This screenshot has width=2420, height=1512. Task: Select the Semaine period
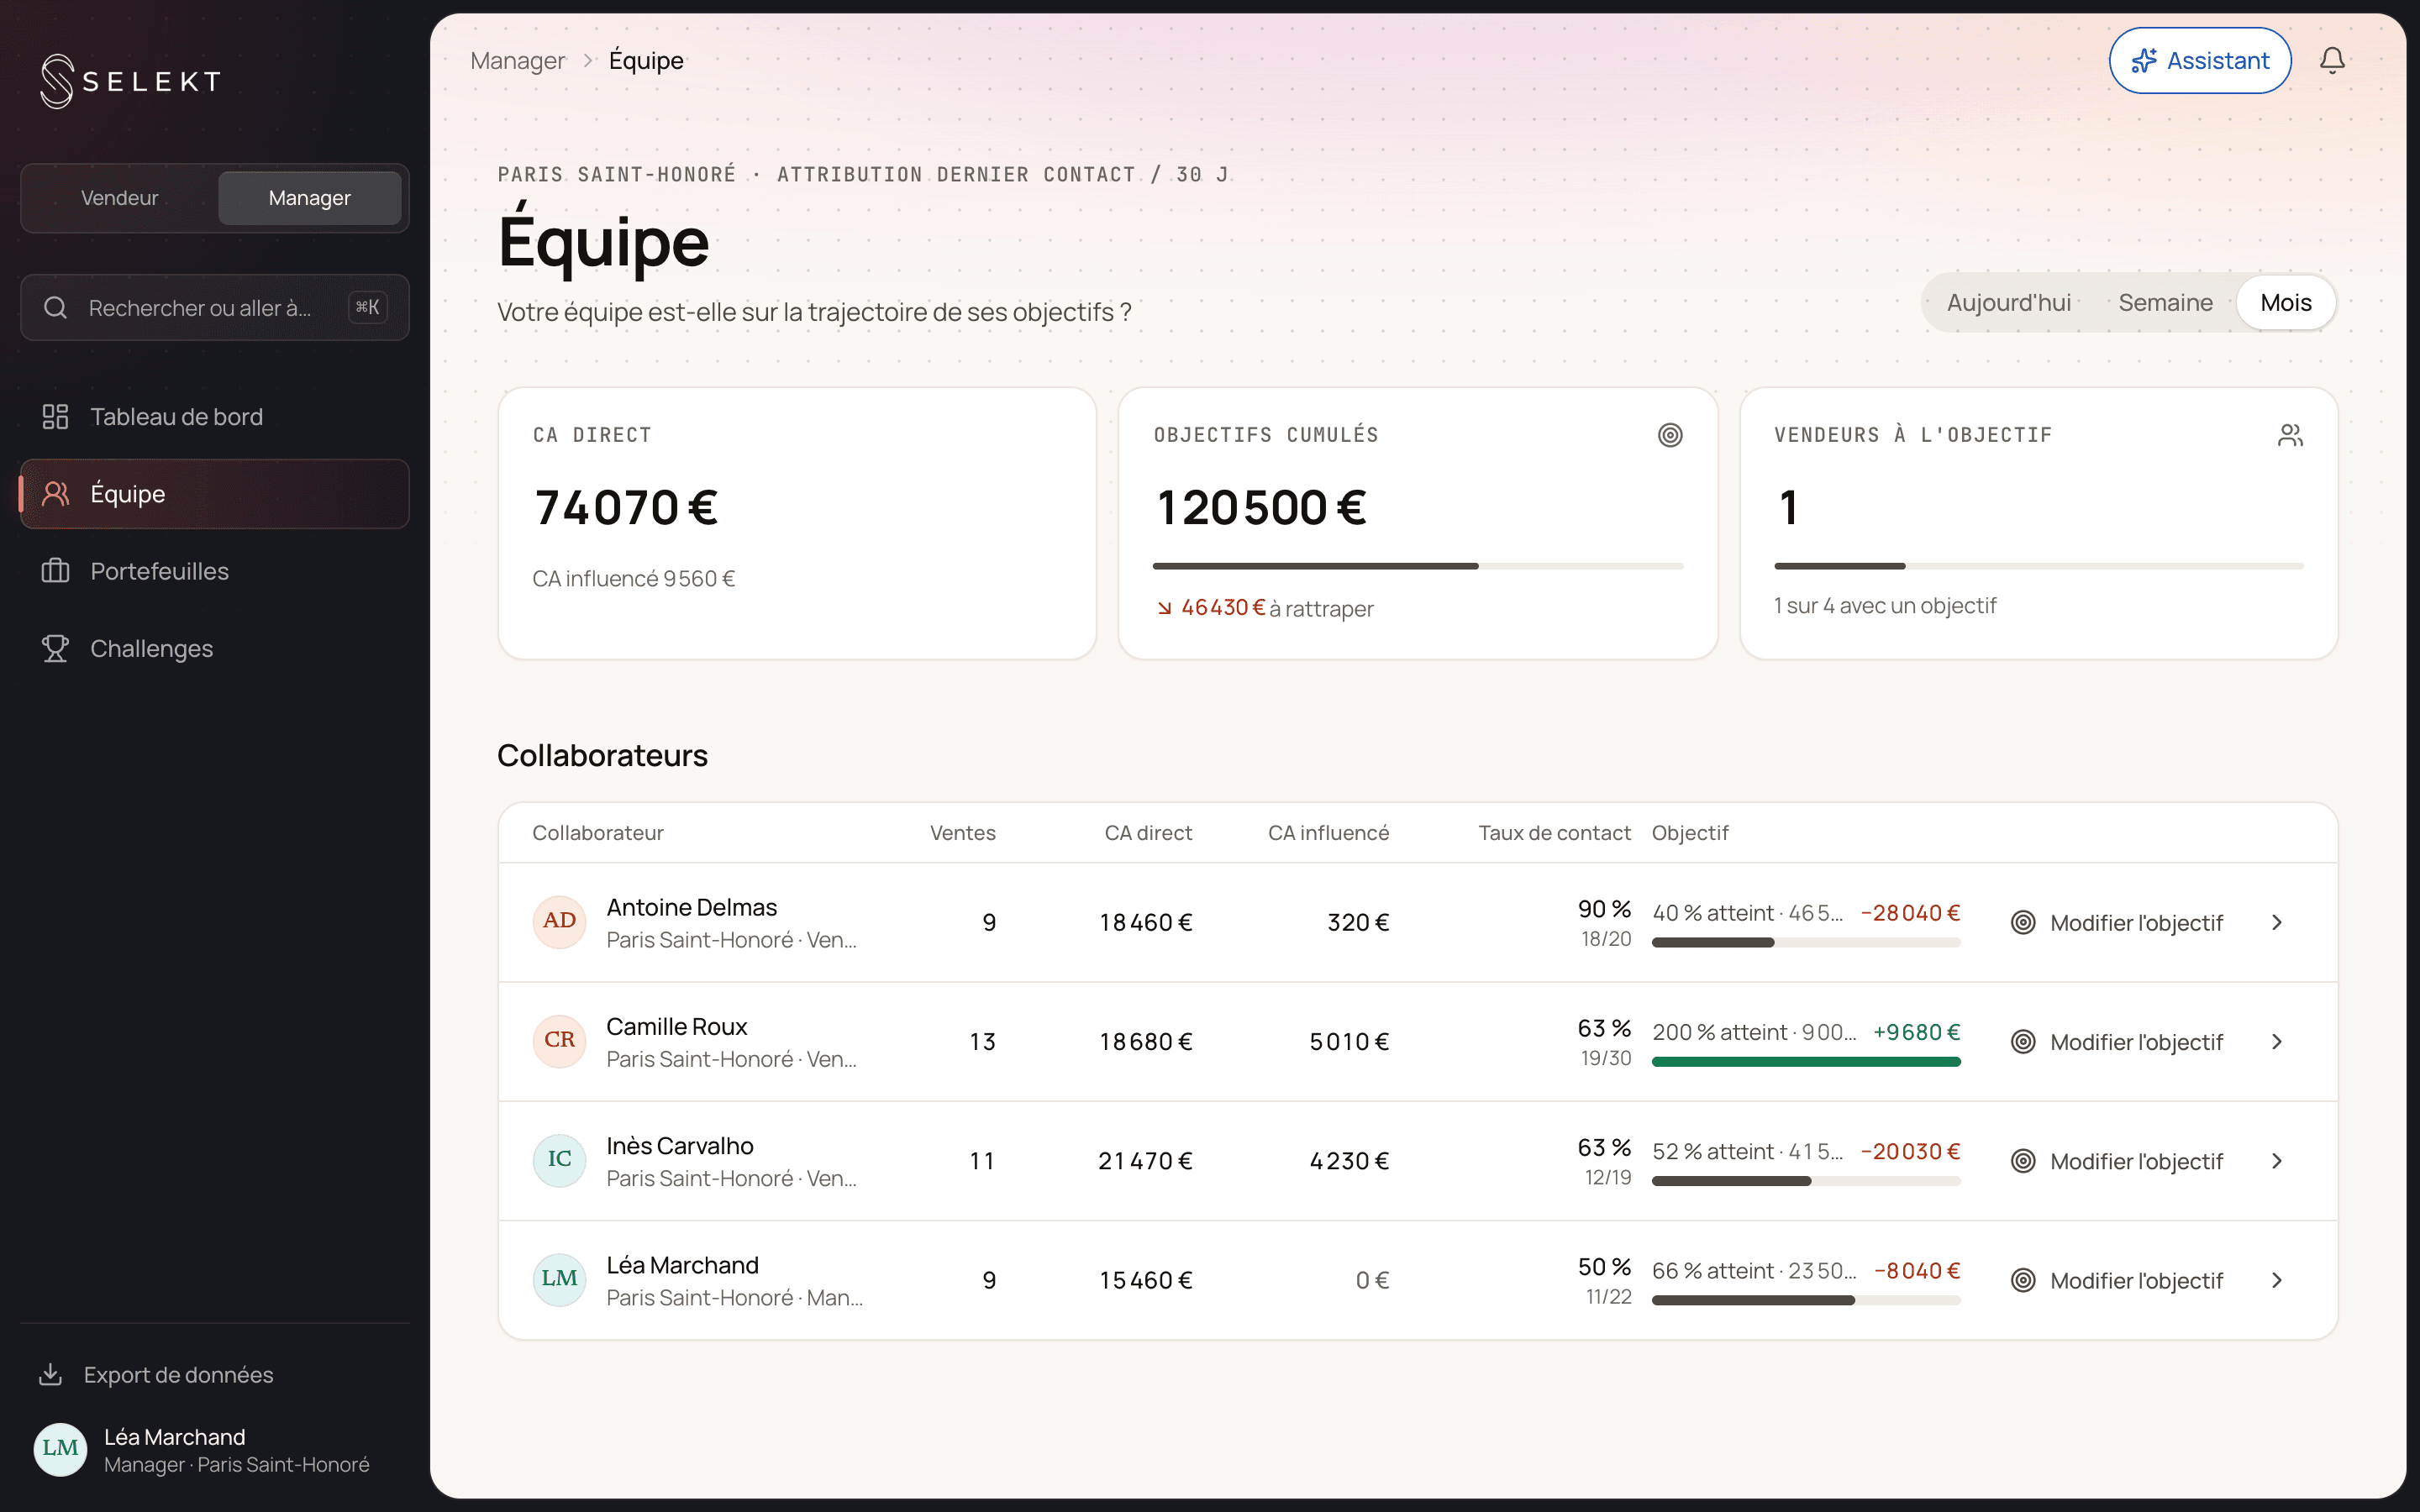[x=2165, y=303]
